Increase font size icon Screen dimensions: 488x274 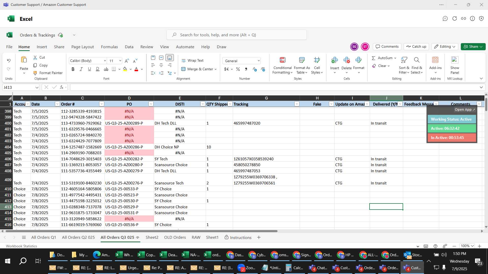coord(127,61)
